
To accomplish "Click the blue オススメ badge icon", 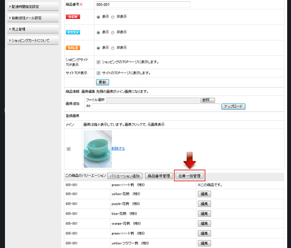I will 73,32.
